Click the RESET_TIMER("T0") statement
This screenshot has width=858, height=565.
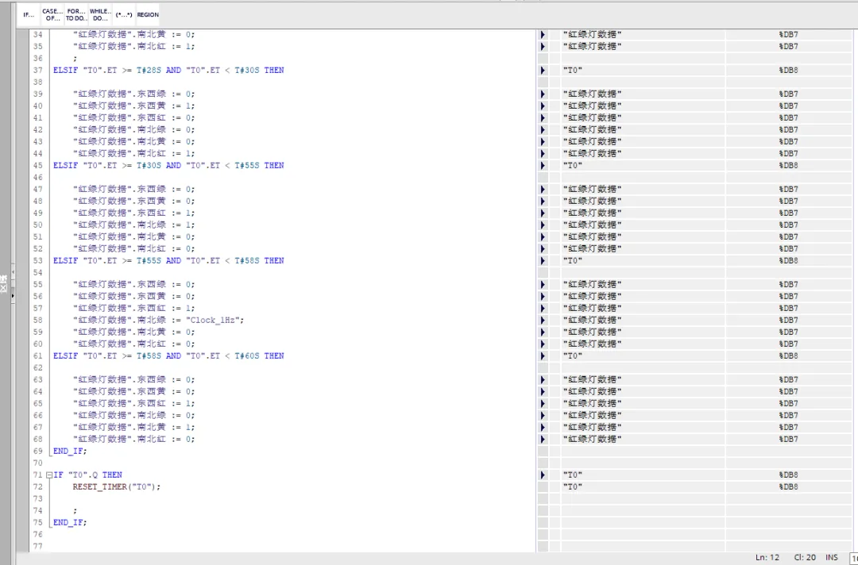point(117,487)
